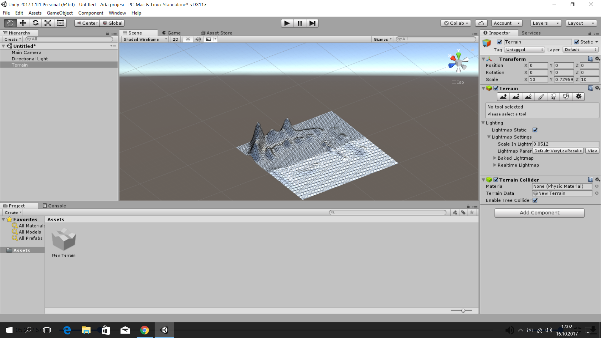Activate the Move transform tool

tap(23, 23)
